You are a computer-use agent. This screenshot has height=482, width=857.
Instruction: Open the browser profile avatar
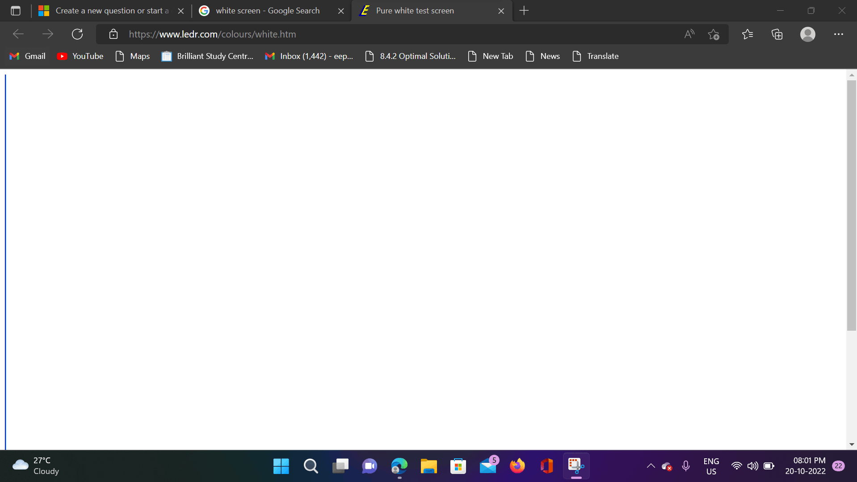pyautogui.click(x=808, y=34)
